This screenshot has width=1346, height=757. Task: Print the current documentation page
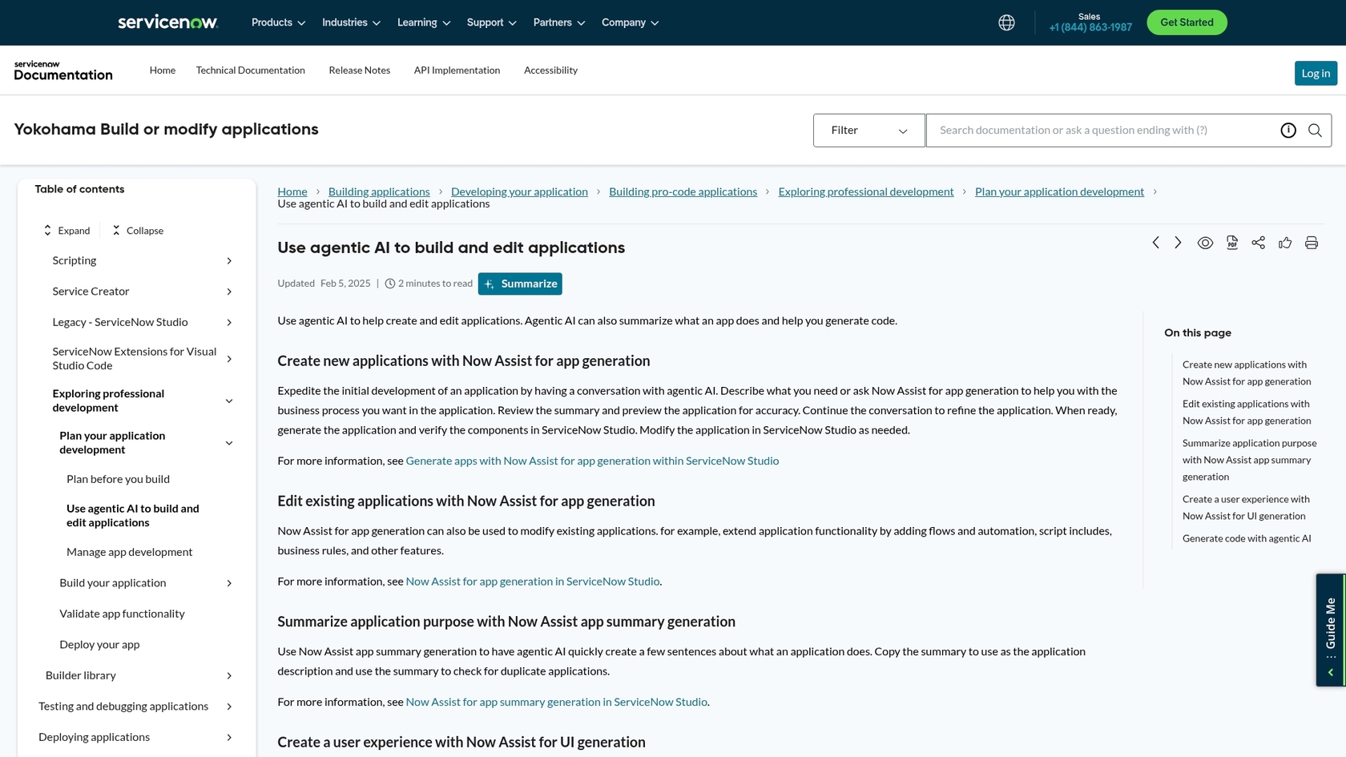point(1312,243)
